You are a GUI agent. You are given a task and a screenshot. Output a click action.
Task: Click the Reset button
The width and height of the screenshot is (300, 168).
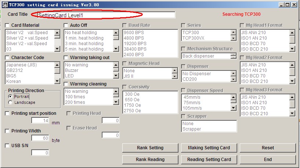click(268, 148)
